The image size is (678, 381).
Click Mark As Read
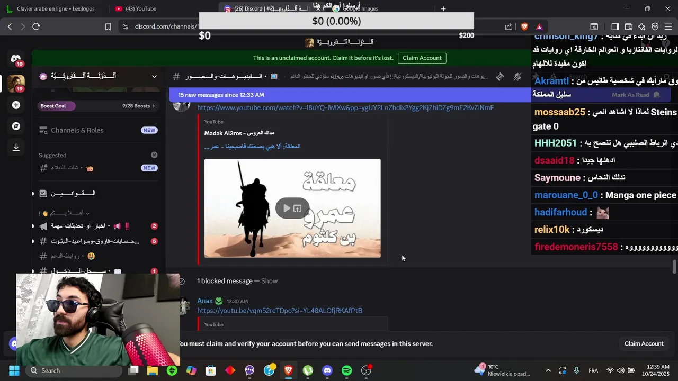[x=636, y=95]
